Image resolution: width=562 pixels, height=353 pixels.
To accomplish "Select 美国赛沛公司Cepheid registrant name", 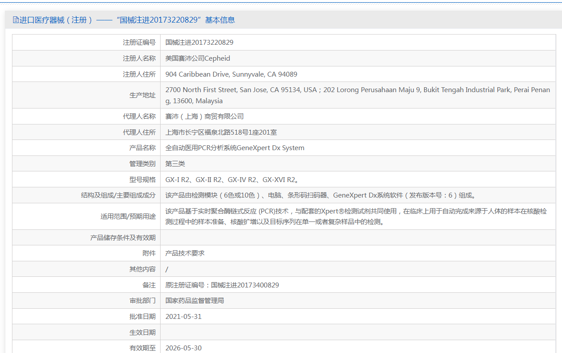I will 198,58.
